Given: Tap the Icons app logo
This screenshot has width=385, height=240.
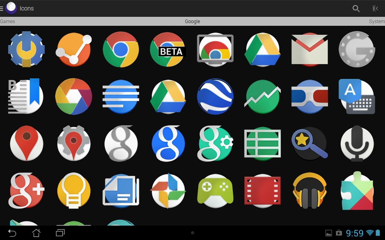Looking at the screenshot, I should click(x=11, y=8).
